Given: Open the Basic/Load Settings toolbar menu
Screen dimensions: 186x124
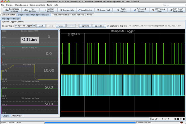Looking at the screenshot, I should point(12,10).
